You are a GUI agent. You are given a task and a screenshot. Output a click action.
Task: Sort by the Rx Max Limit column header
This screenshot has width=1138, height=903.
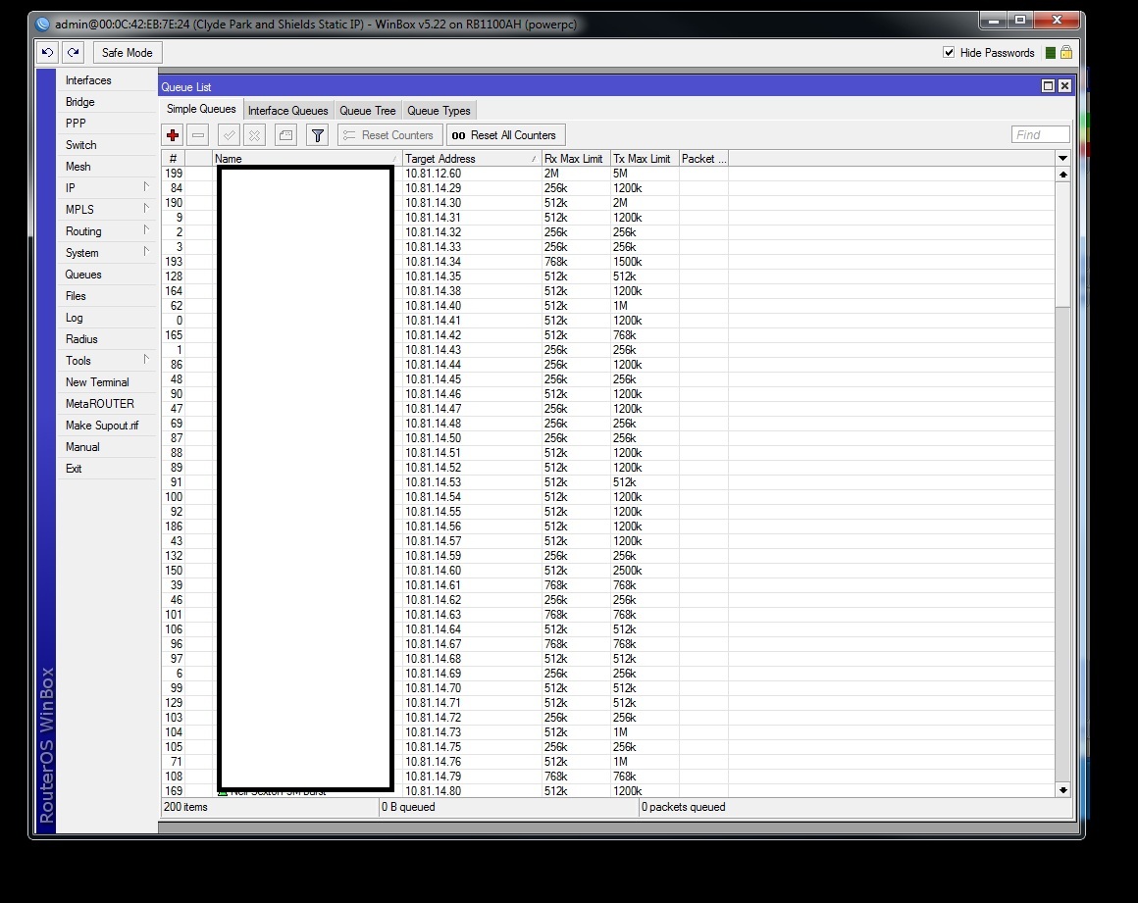[x=576, y=158]
